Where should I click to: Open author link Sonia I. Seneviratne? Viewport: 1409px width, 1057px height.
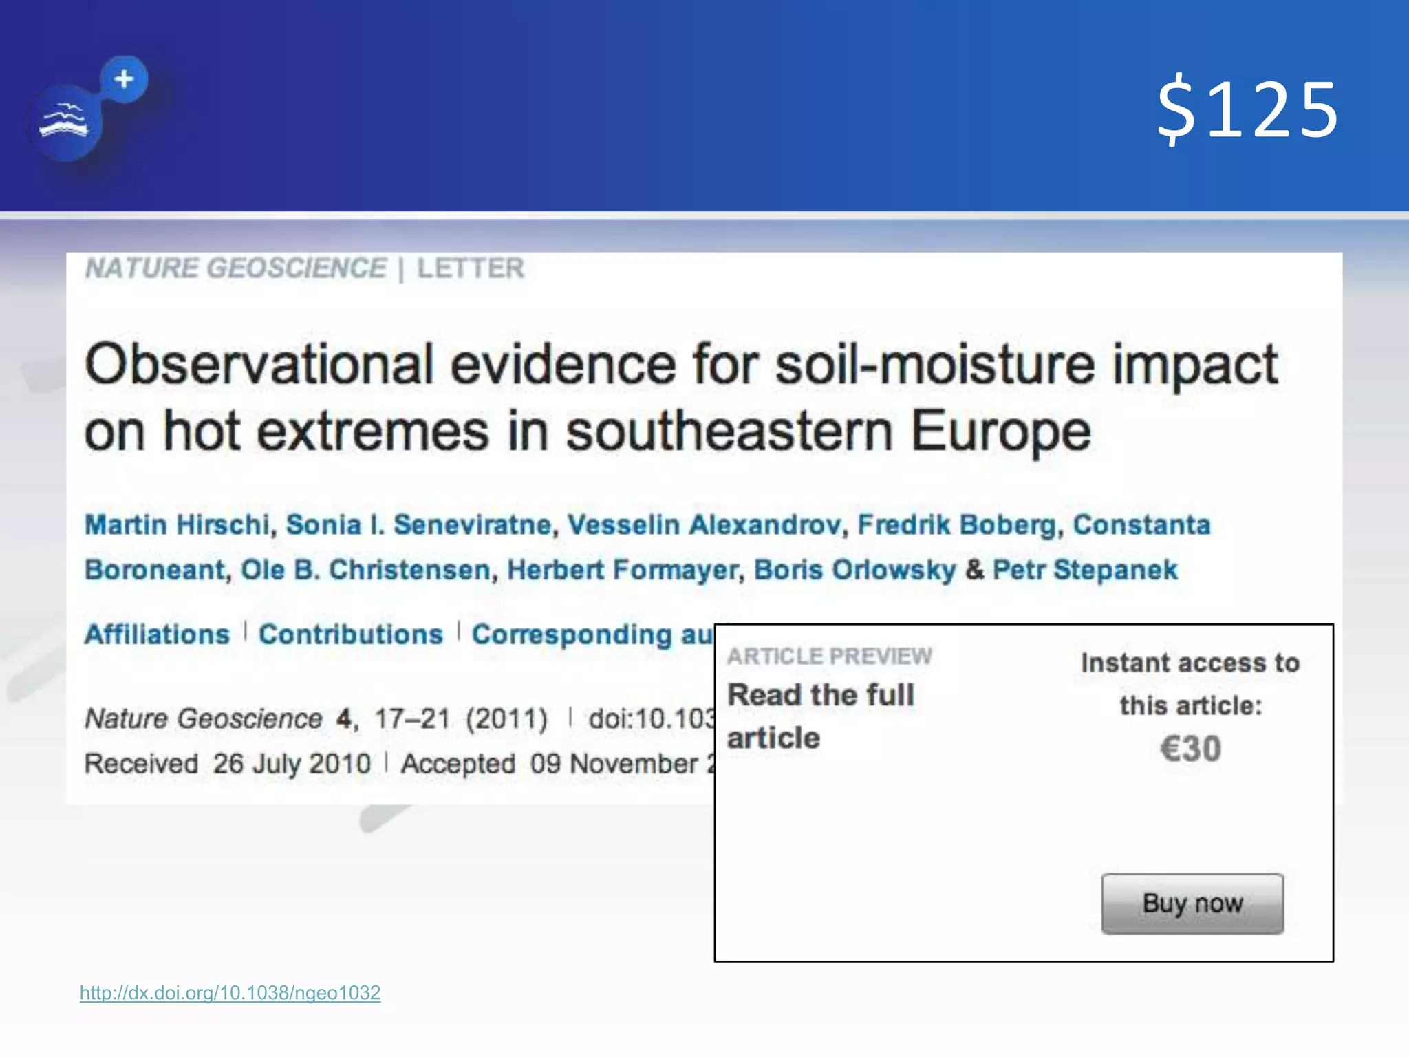pyautogui.click(x=418, y=525)
